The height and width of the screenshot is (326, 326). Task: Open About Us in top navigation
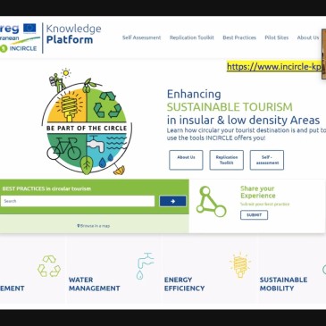(308, 38)
